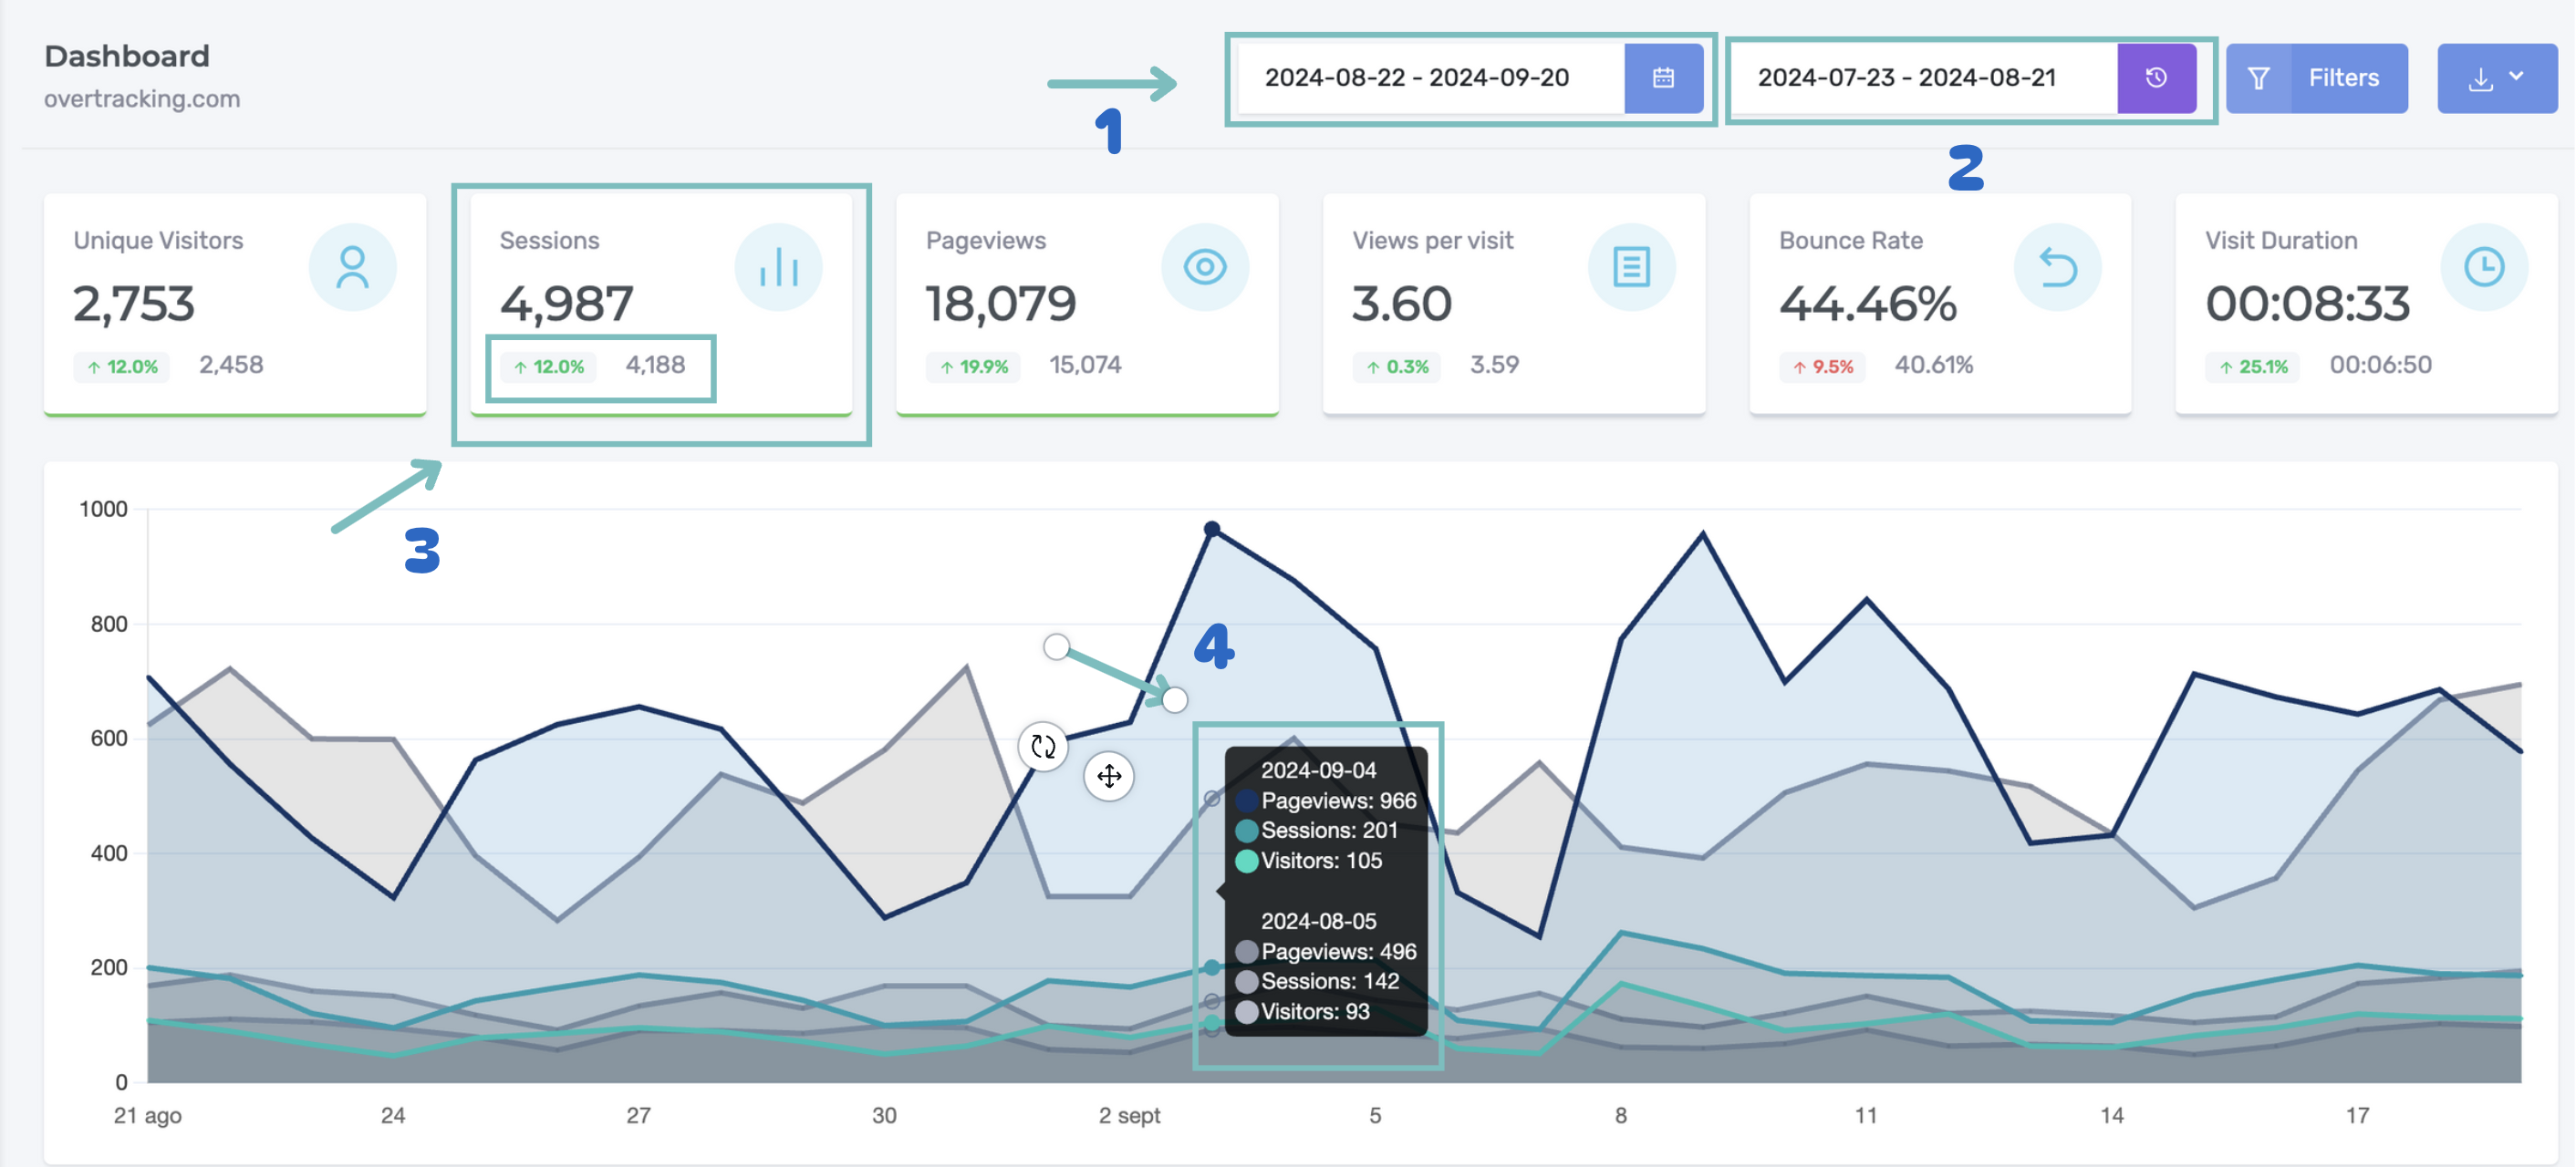Click the Visit Duration clock icon
The height and width of the screenshot is (1167, 2576).
[2485, 267]
